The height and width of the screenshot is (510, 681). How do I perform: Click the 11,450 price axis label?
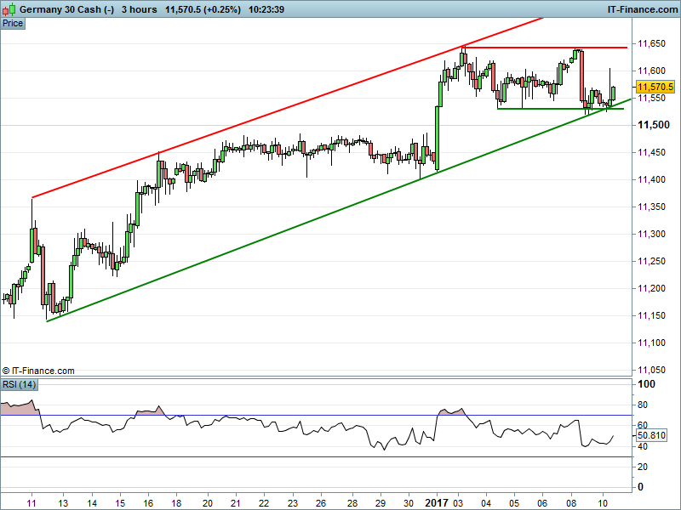coord(651,152)
